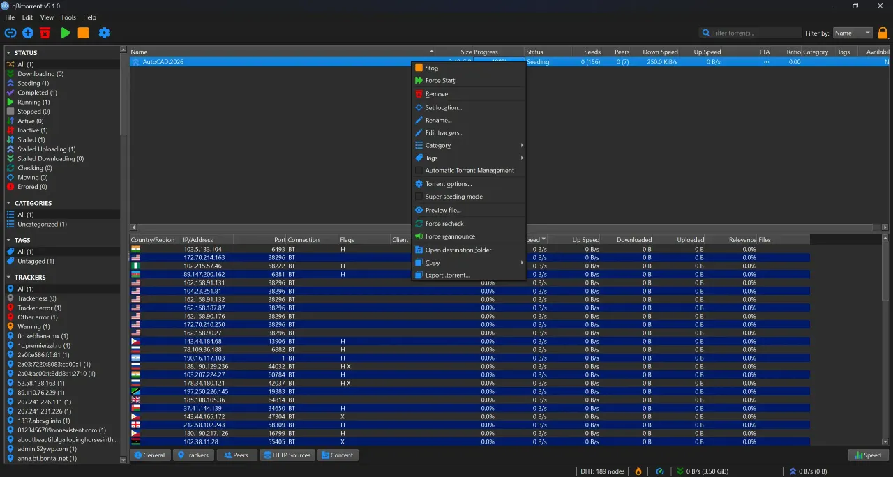
Task: Click the DHT: 189 nodes status text
Action: click(x=603, y=471)
